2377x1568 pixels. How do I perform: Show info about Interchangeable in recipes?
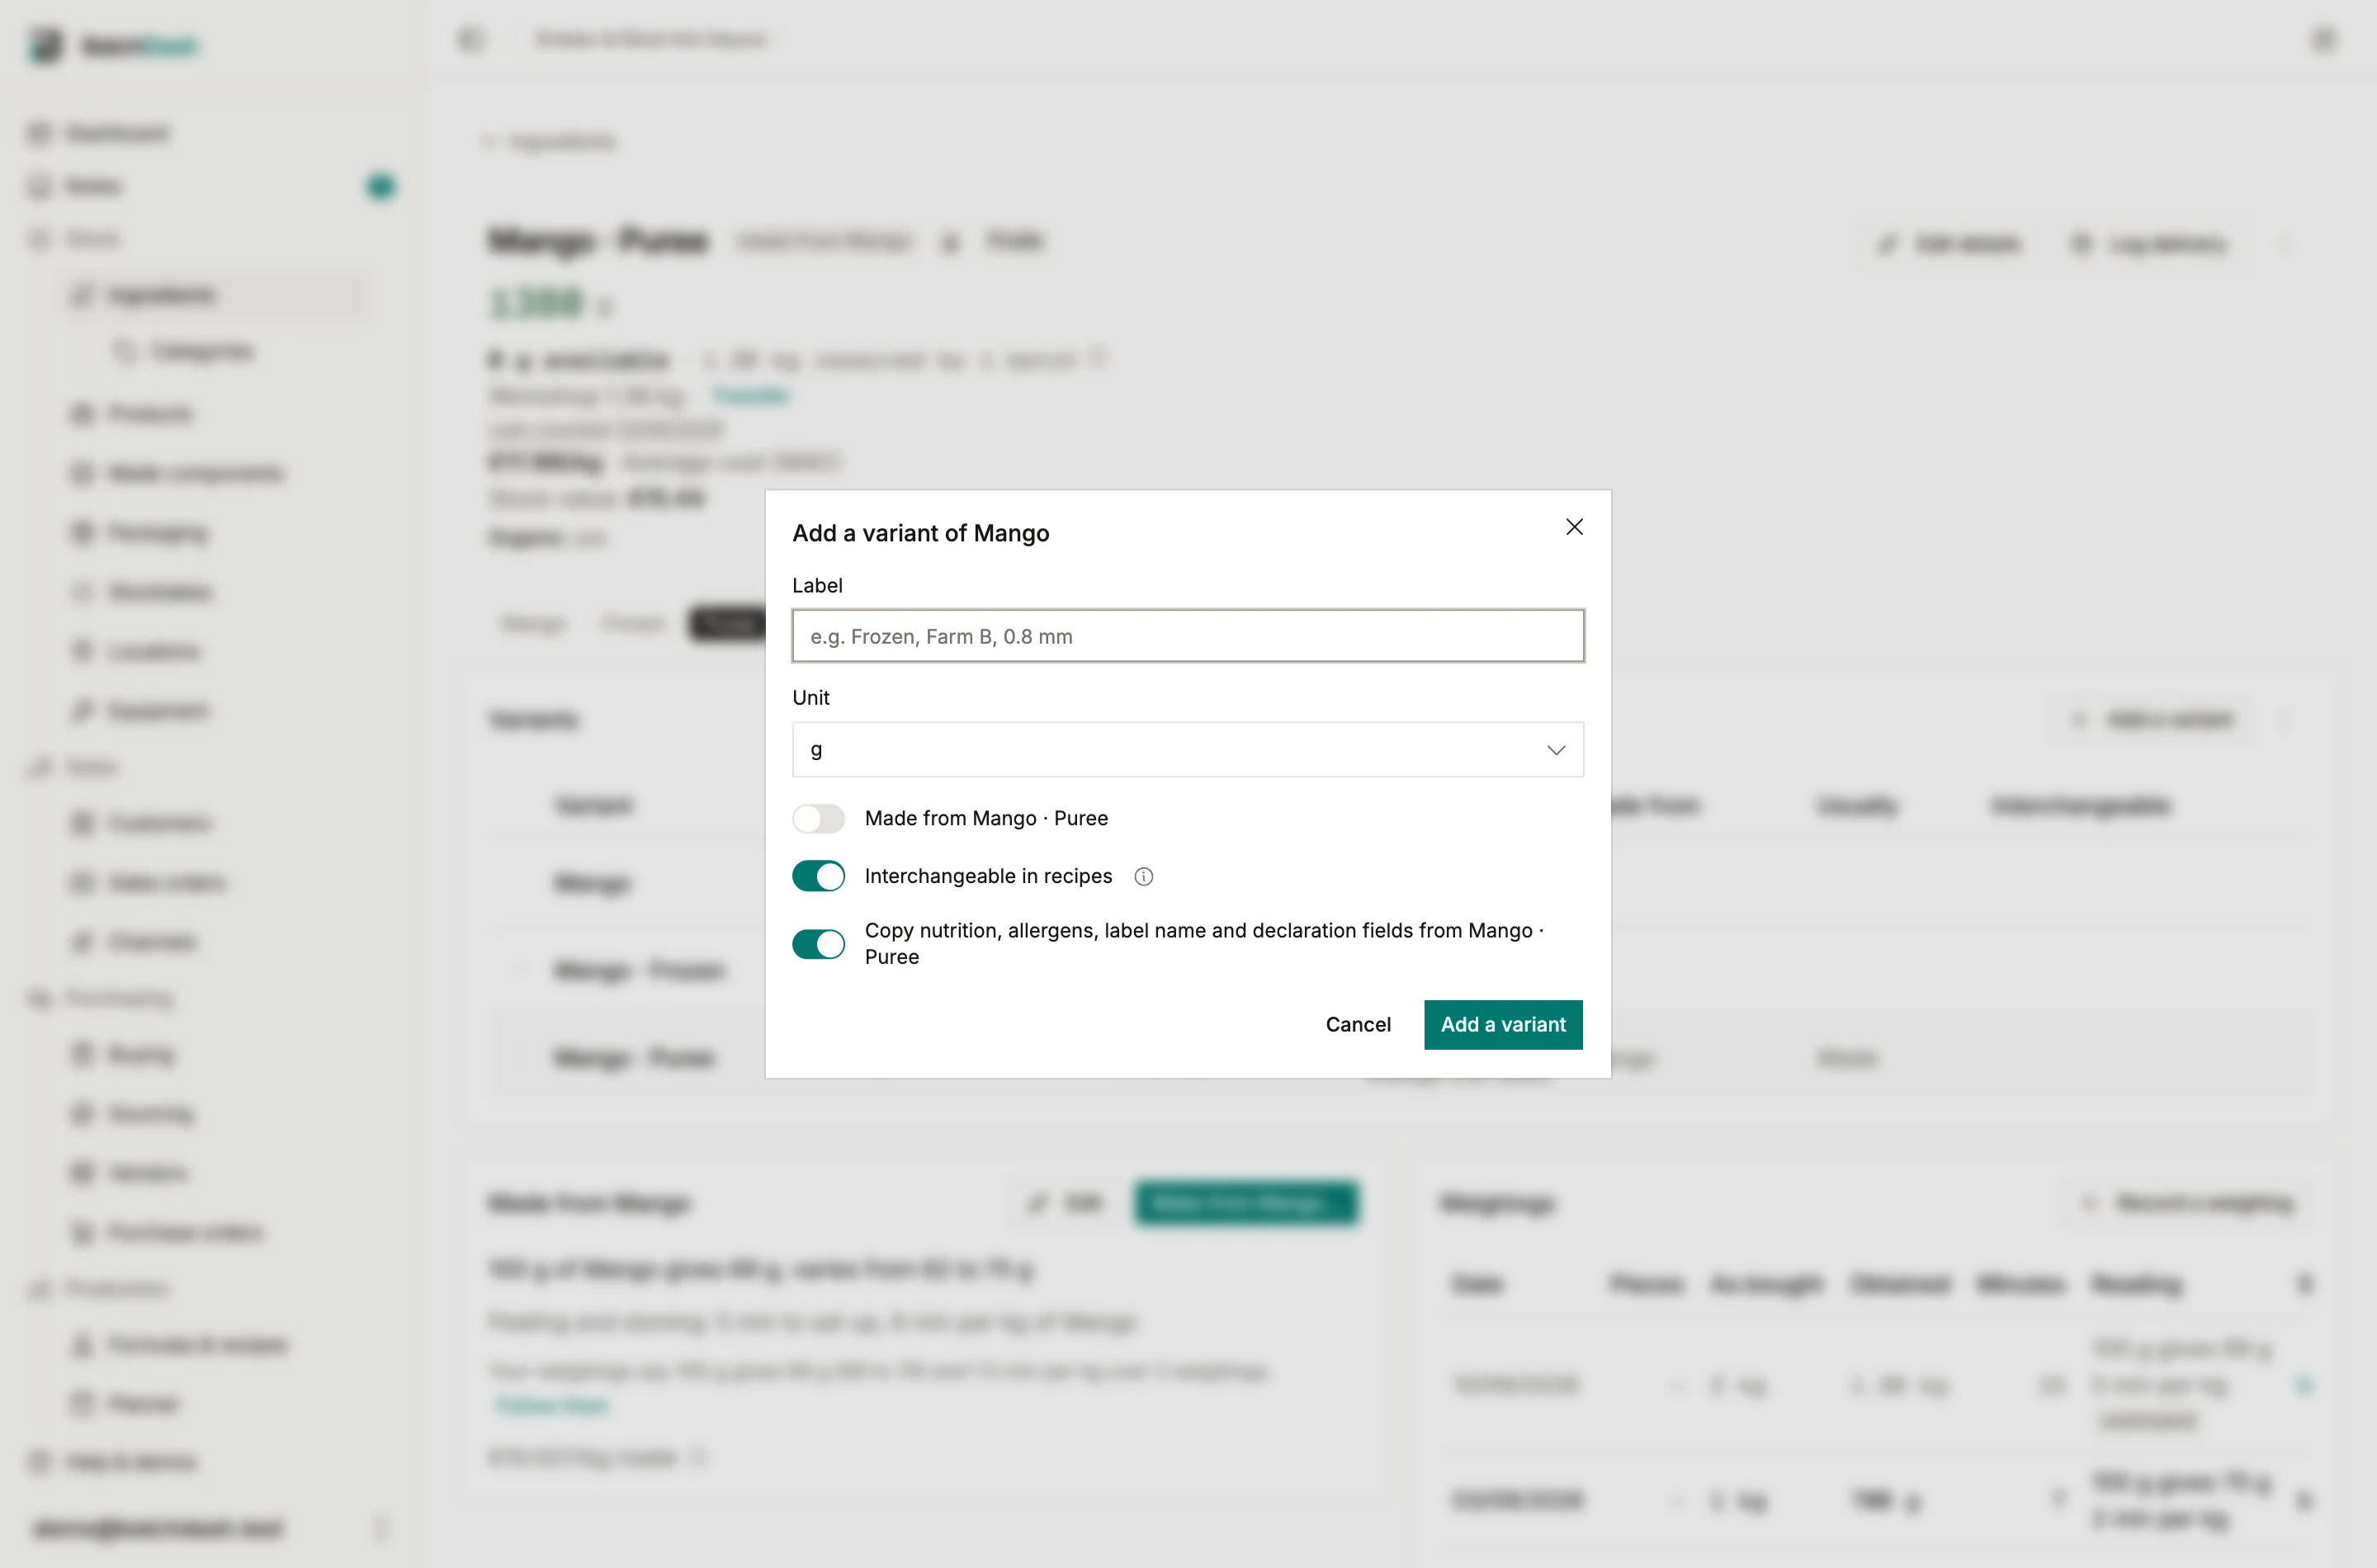[1144, 877]
